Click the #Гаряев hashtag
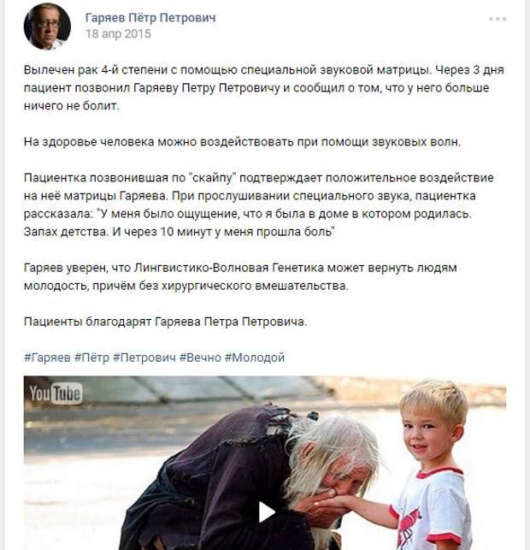 [47, 358]
